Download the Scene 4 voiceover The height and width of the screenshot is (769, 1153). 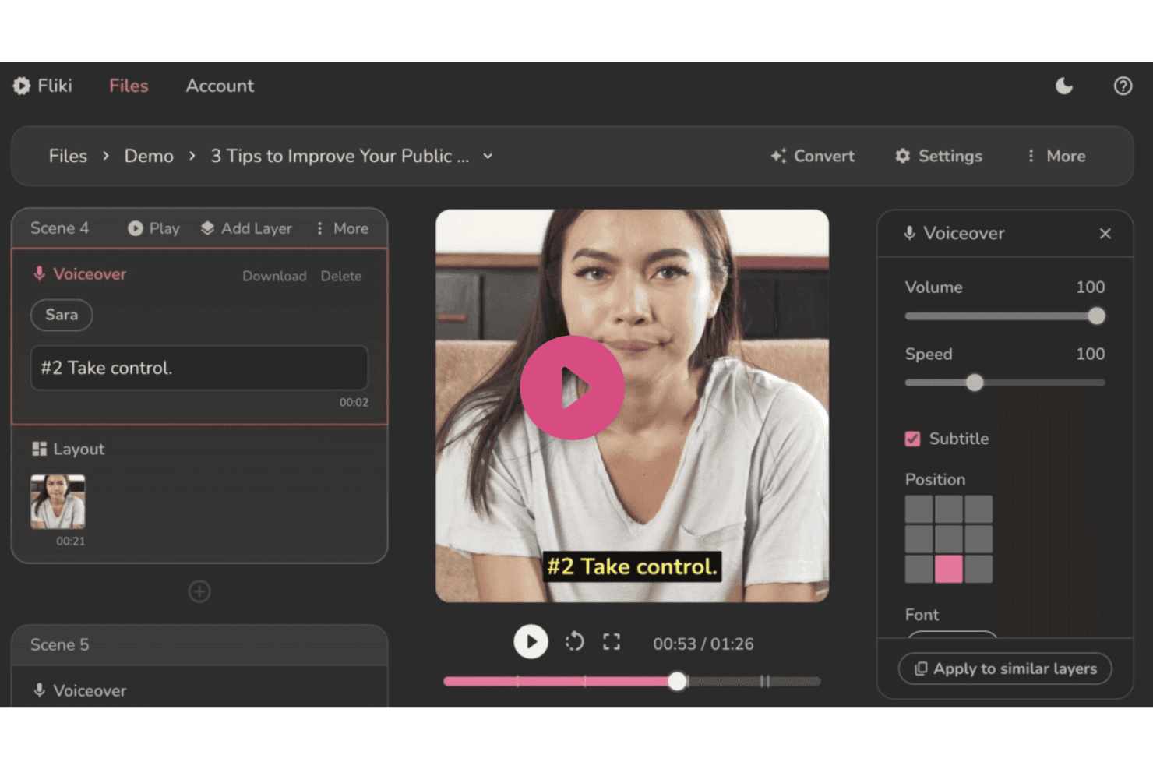274,276
